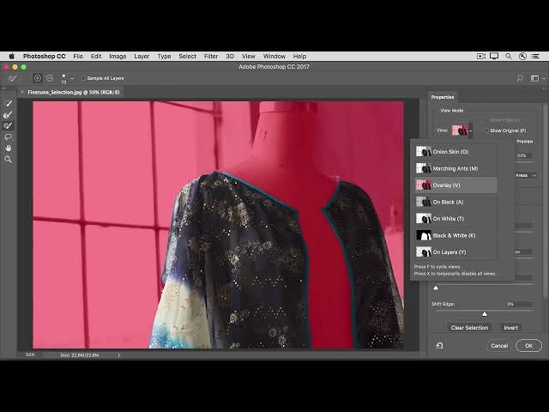Pick the Hand tool
This screenshot has width=549, height=412.
click(x=9, y=148)
